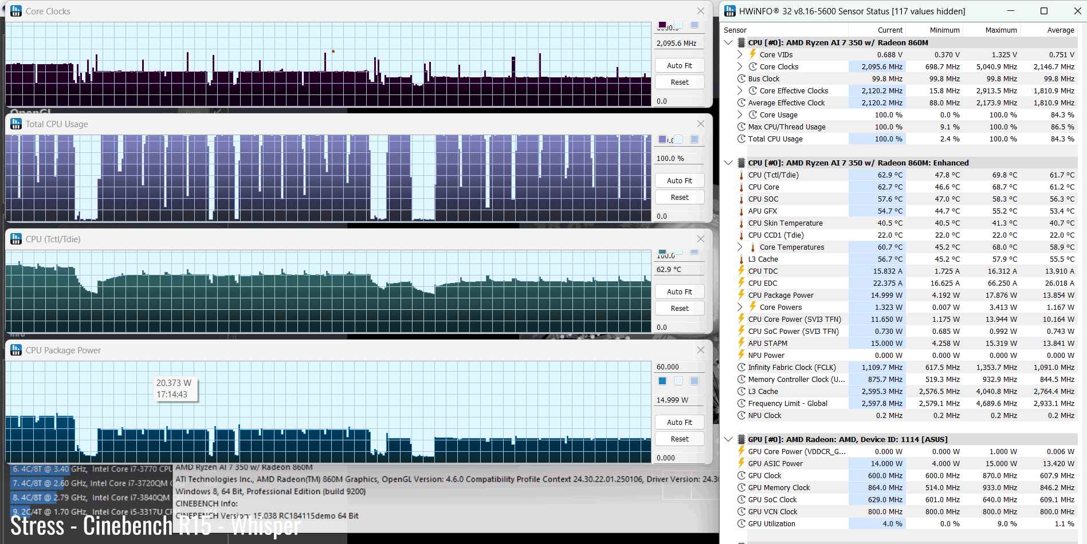
Task: Click the thermometer icon beside CPU (Tctl/Tdie) row
Action: [x=741, y=175]
